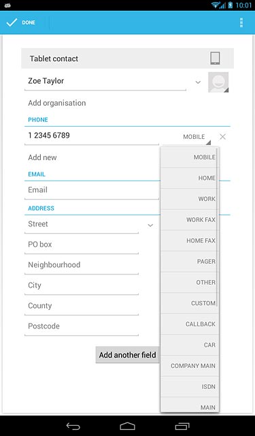Open the MOBILE phone type dropdown
255x436 pixels.
(197, 137)
